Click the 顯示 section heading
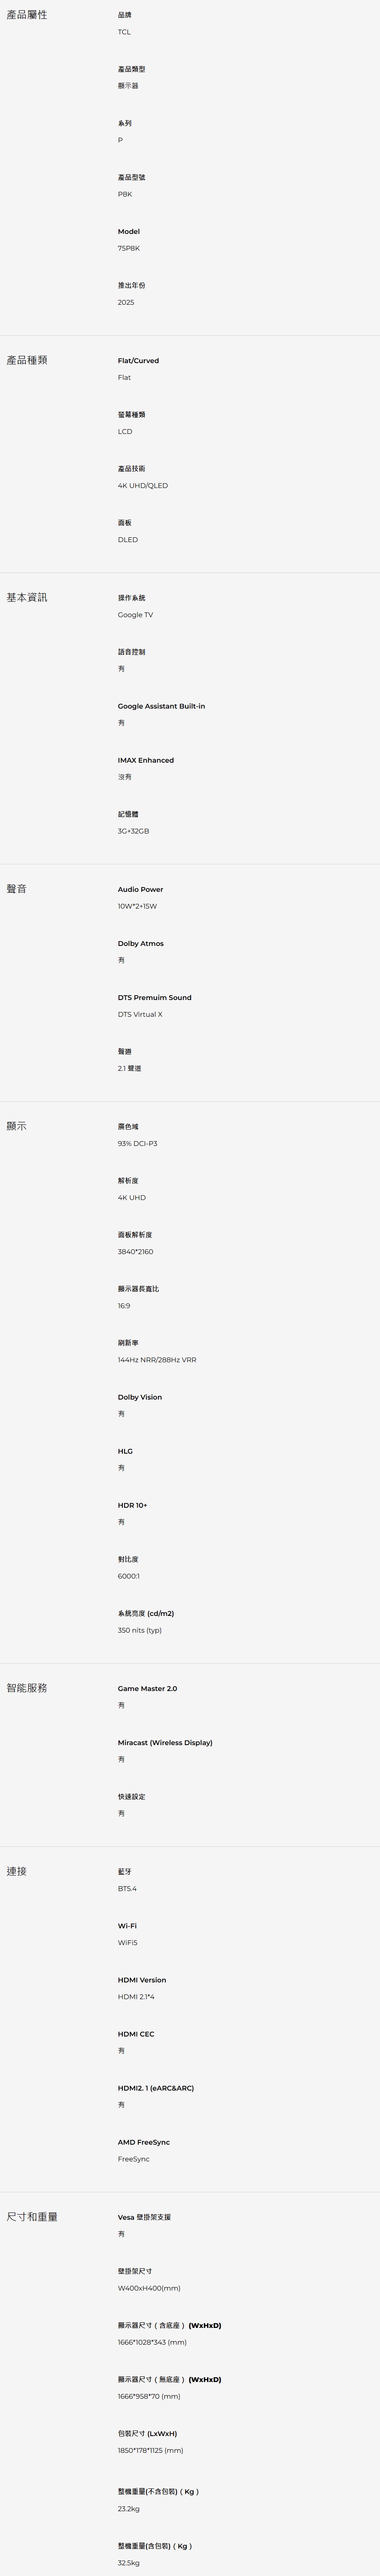The height and width of the screenshot is (2576, 380). (x=17, y=1126)
